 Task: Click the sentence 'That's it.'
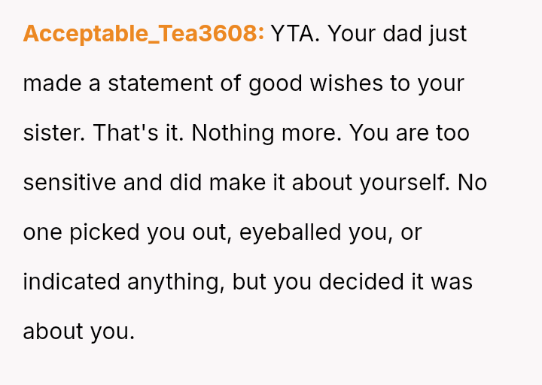click(x=139, y=133)
